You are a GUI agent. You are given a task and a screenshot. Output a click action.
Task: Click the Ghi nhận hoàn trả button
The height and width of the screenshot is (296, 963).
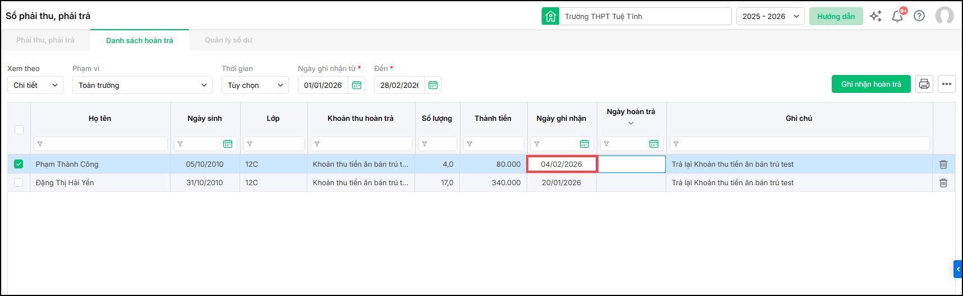(870, 84)
